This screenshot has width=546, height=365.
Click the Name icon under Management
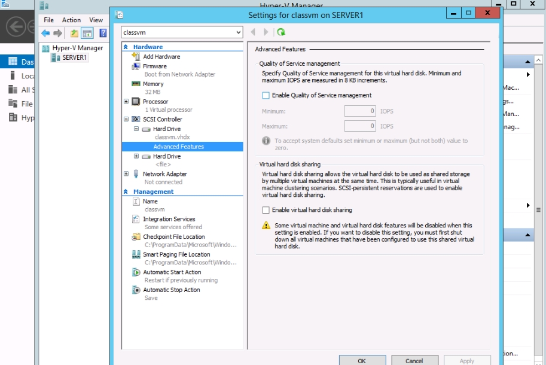136,201
